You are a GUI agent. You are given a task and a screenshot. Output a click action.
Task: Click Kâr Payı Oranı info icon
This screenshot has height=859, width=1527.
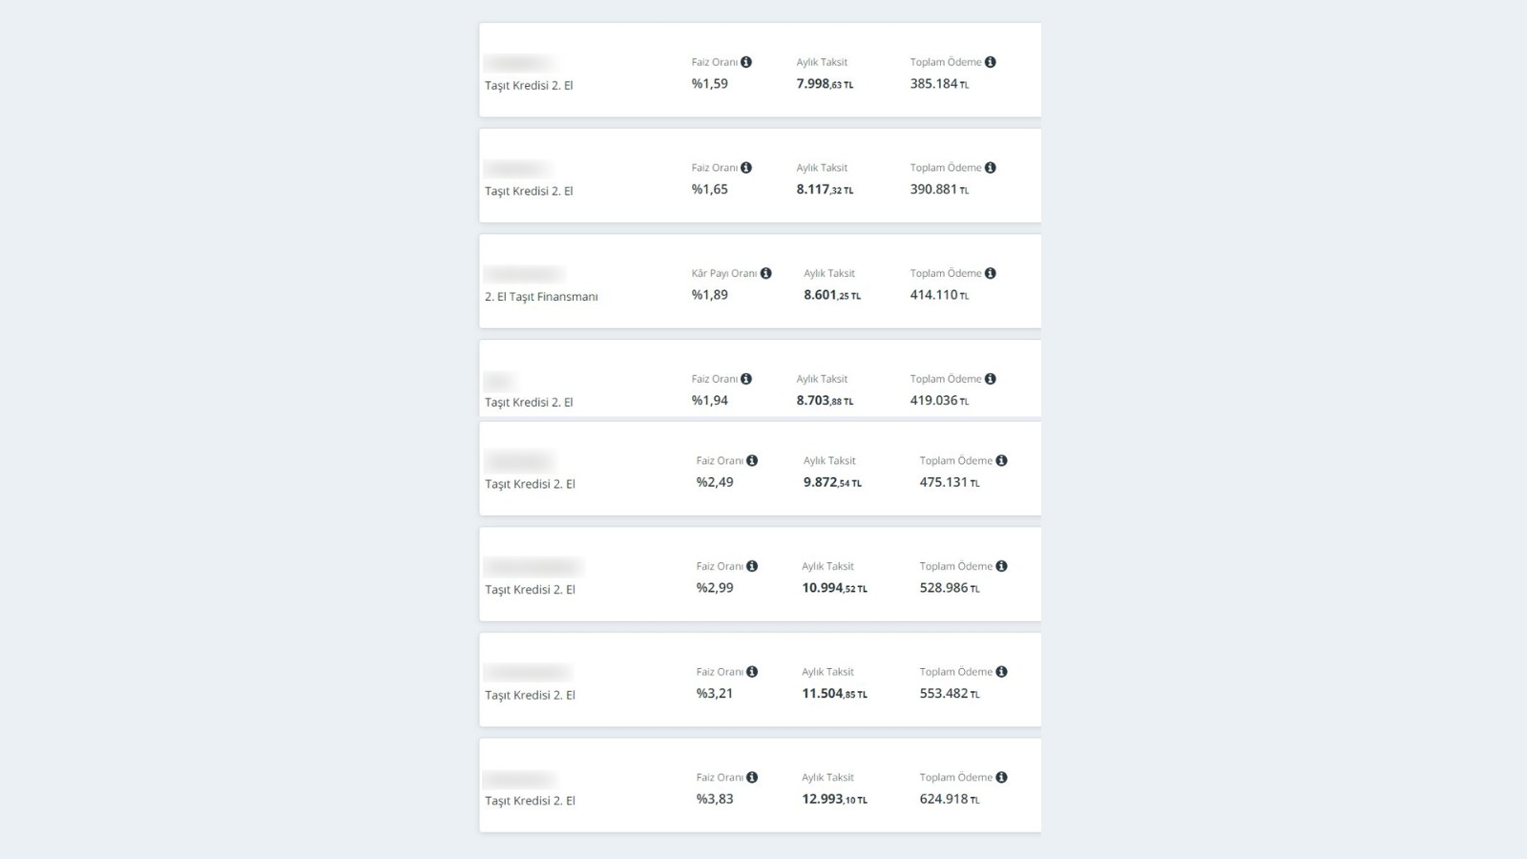point(765,273)
